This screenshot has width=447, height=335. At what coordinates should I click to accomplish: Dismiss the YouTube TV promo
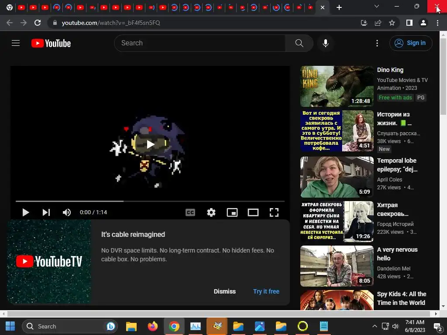coord(225,291)
